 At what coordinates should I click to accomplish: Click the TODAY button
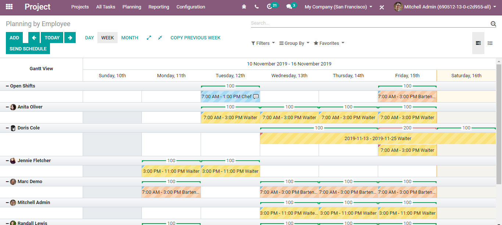point(52,37)
